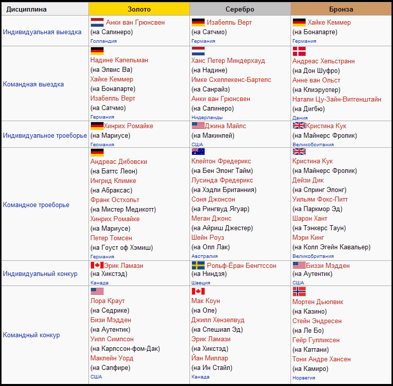Click the Canadian flag beside Эрик Ламази individual jumping
This screenshot has width=393, height=386.
(97, 265)
